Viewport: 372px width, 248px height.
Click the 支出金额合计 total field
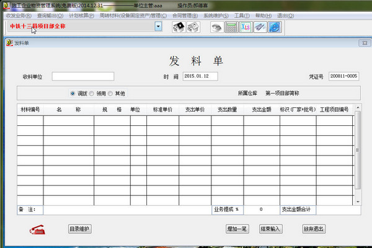pos(339,210)
